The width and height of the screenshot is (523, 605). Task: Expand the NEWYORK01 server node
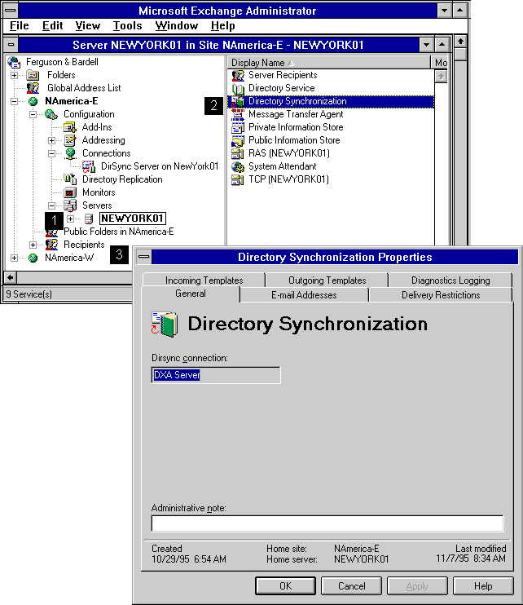tap(70, 219)
